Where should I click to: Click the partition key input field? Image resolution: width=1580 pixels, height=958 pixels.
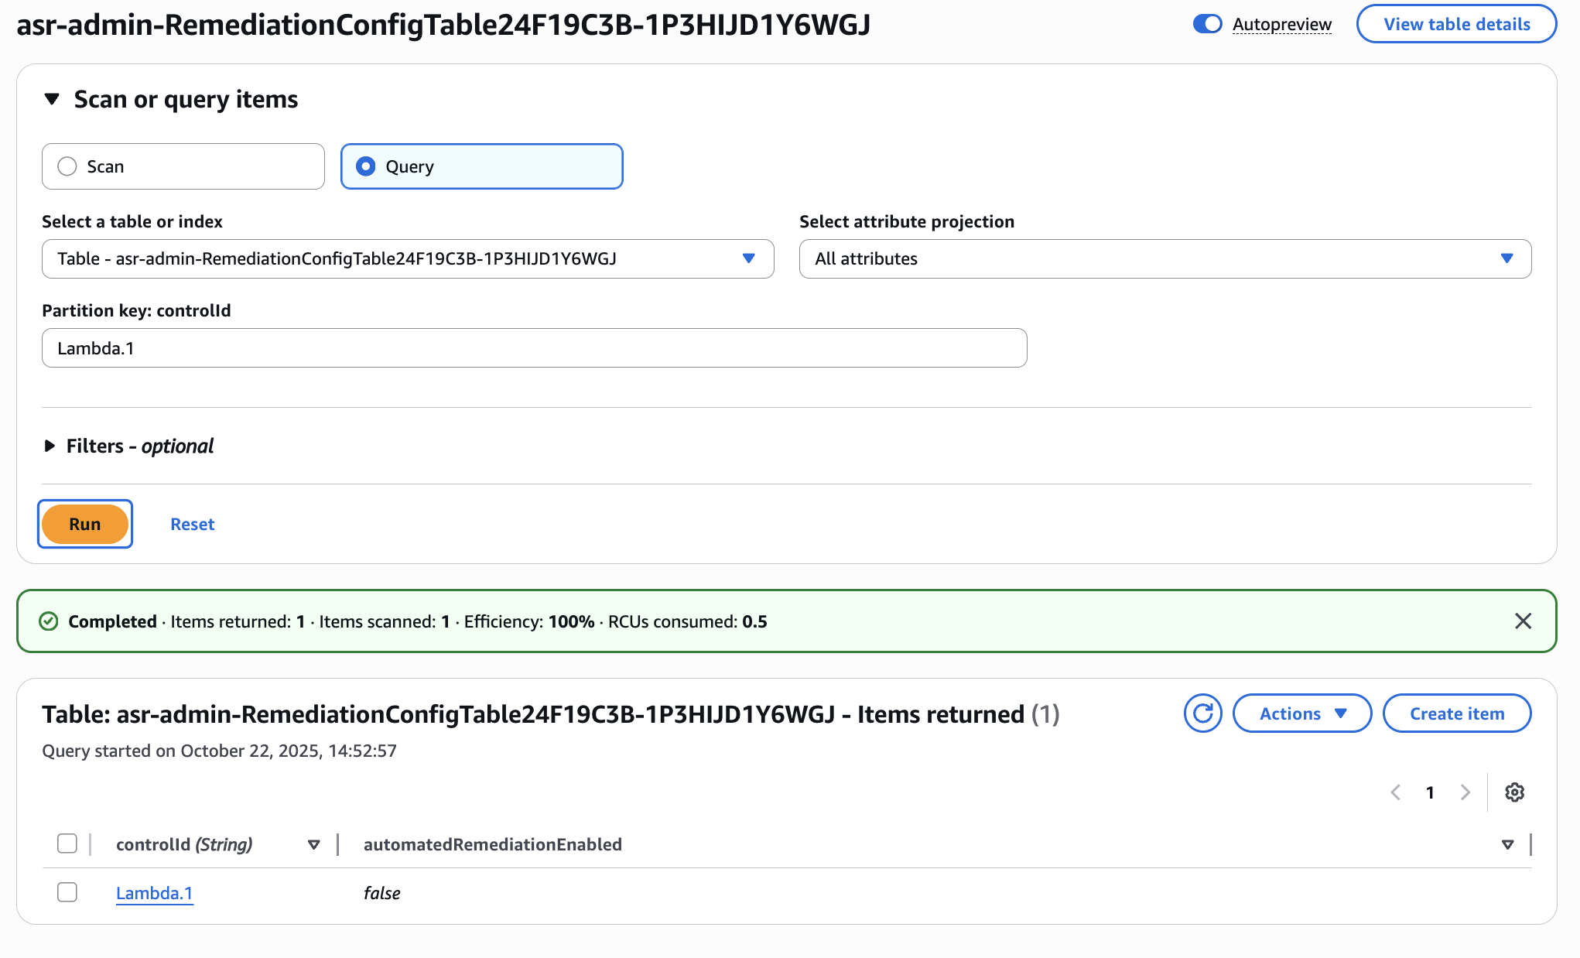(x=534, y=347)
